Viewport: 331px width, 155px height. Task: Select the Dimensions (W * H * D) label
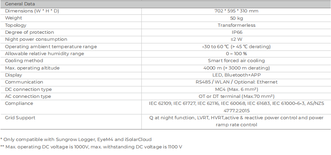[x=32, y=11]
